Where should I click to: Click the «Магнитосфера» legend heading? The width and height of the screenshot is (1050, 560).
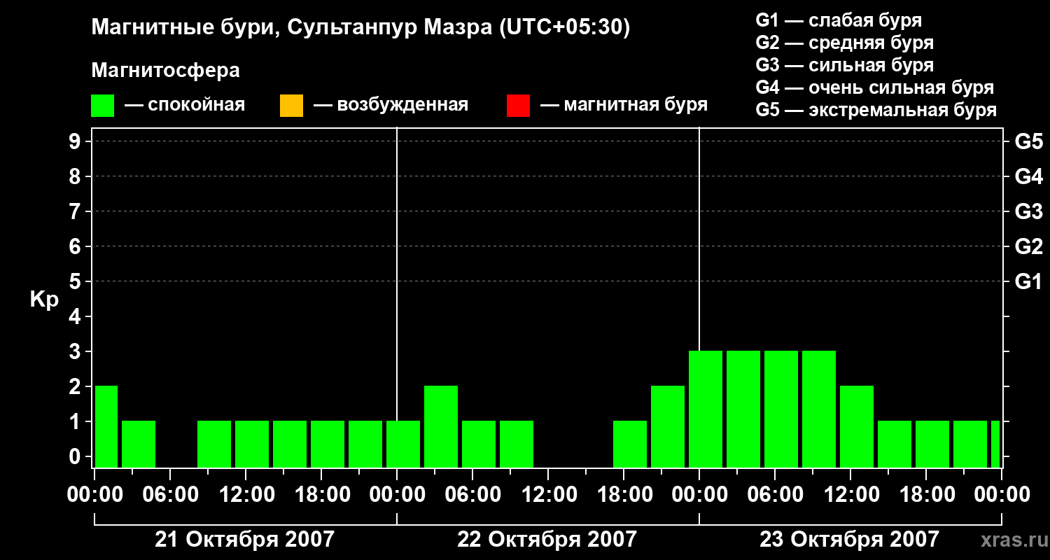tap(166, 71)
